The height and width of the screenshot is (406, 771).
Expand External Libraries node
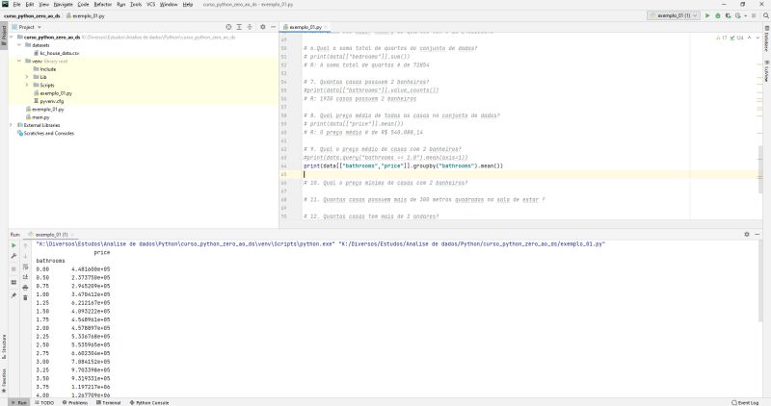[x=12, y=125]
